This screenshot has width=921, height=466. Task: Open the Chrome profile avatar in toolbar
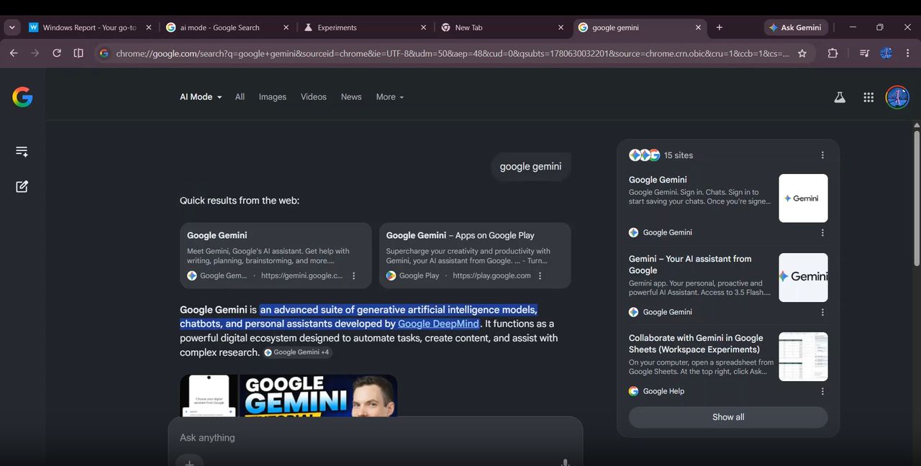(886, 53)
